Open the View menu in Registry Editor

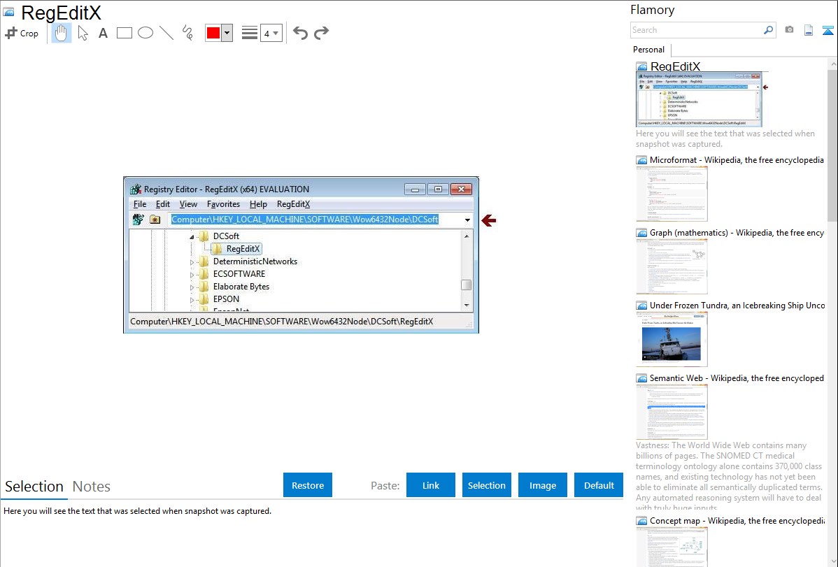tap(188, 204)
